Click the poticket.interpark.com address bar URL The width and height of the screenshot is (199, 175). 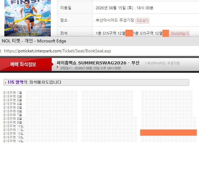tap(58, 51)
